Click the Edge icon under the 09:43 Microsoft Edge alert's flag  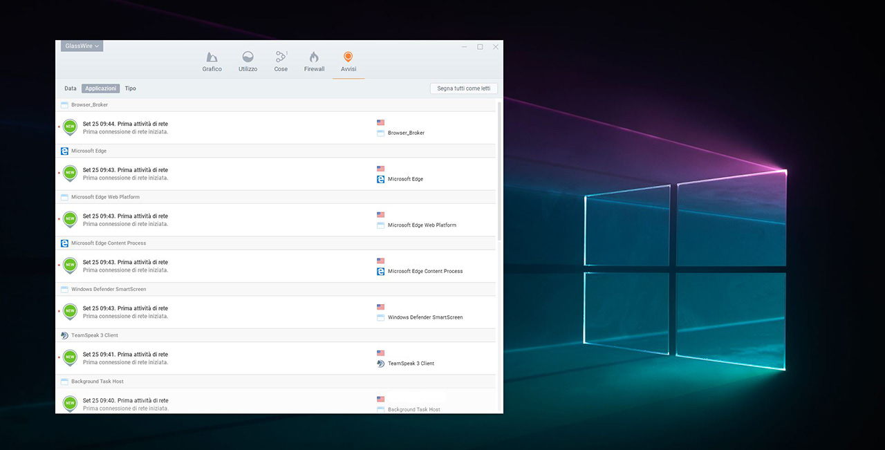coord(380,179)
